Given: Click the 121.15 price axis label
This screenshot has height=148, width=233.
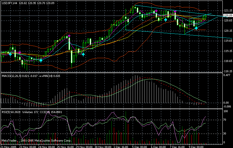Looking at the screenshot, I should click(228, 11).
